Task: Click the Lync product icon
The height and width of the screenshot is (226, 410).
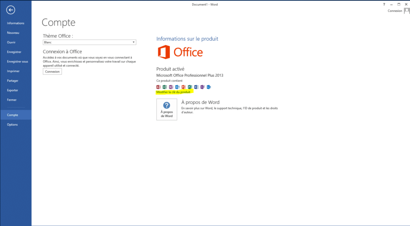Action: (x=209, y=87)
